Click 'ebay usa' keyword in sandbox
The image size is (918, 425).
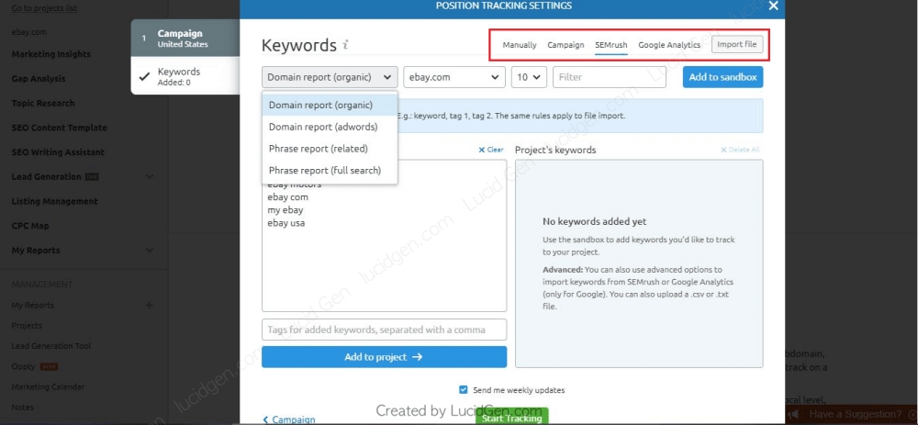[286, 223]
